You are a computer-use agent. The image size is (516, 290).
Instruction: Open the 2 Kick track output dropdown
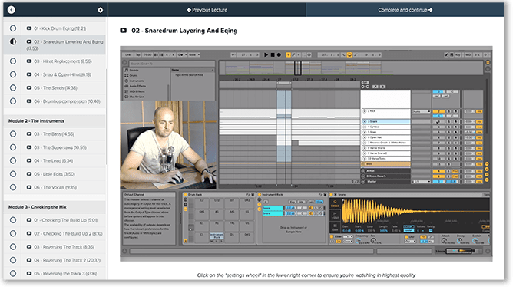(422, 111)
